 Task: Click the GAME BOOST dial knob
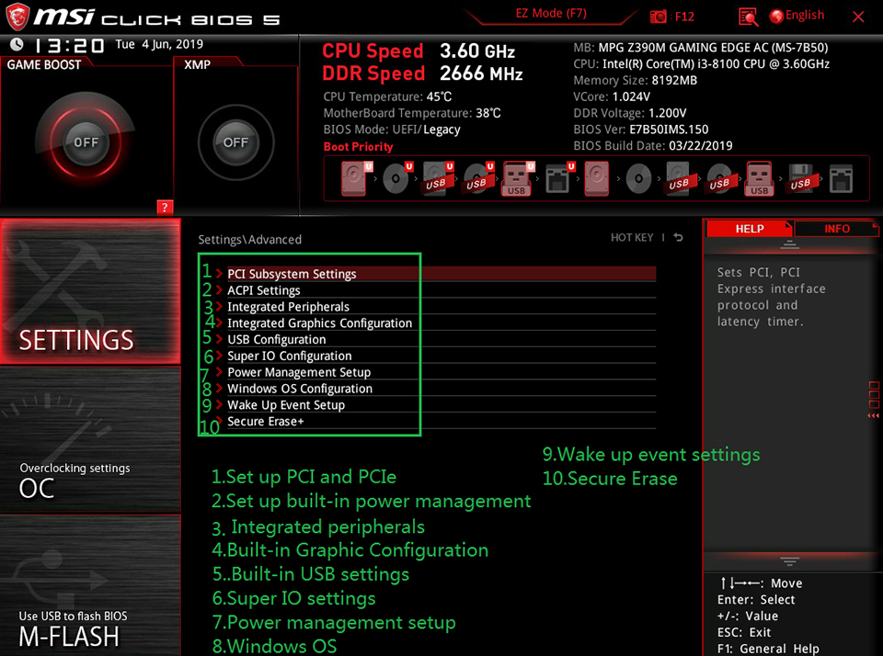[x=86, y=142]
